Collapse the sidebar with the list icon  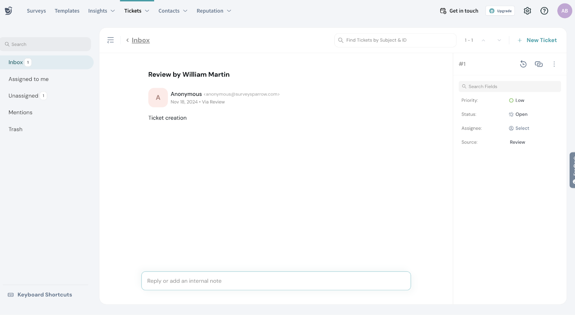click(x=111, y=40)
